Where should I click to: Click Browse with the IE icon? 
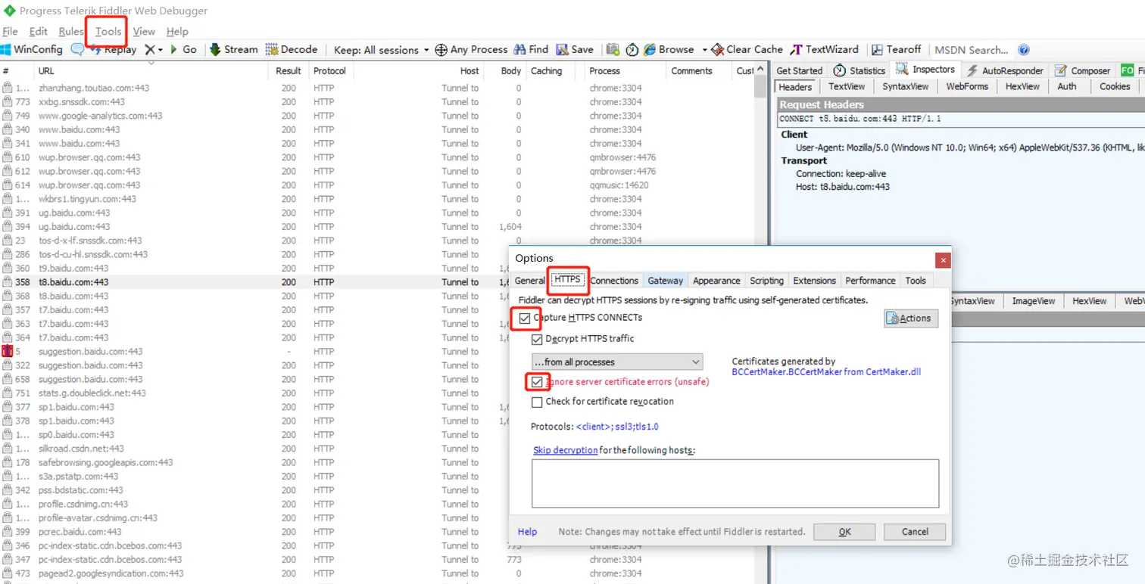pos(669,49)
